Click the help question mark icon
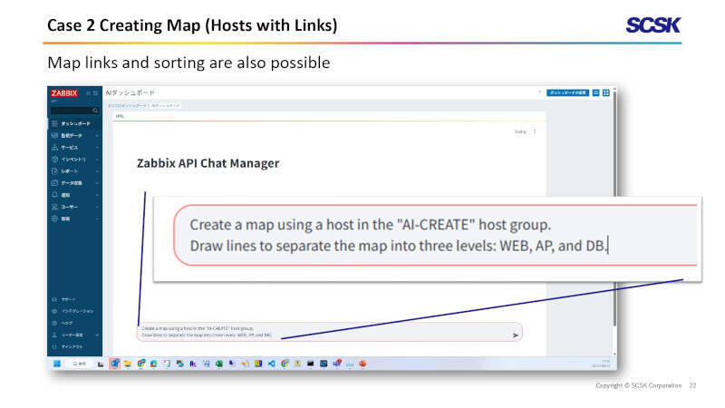 coord(539,92)
